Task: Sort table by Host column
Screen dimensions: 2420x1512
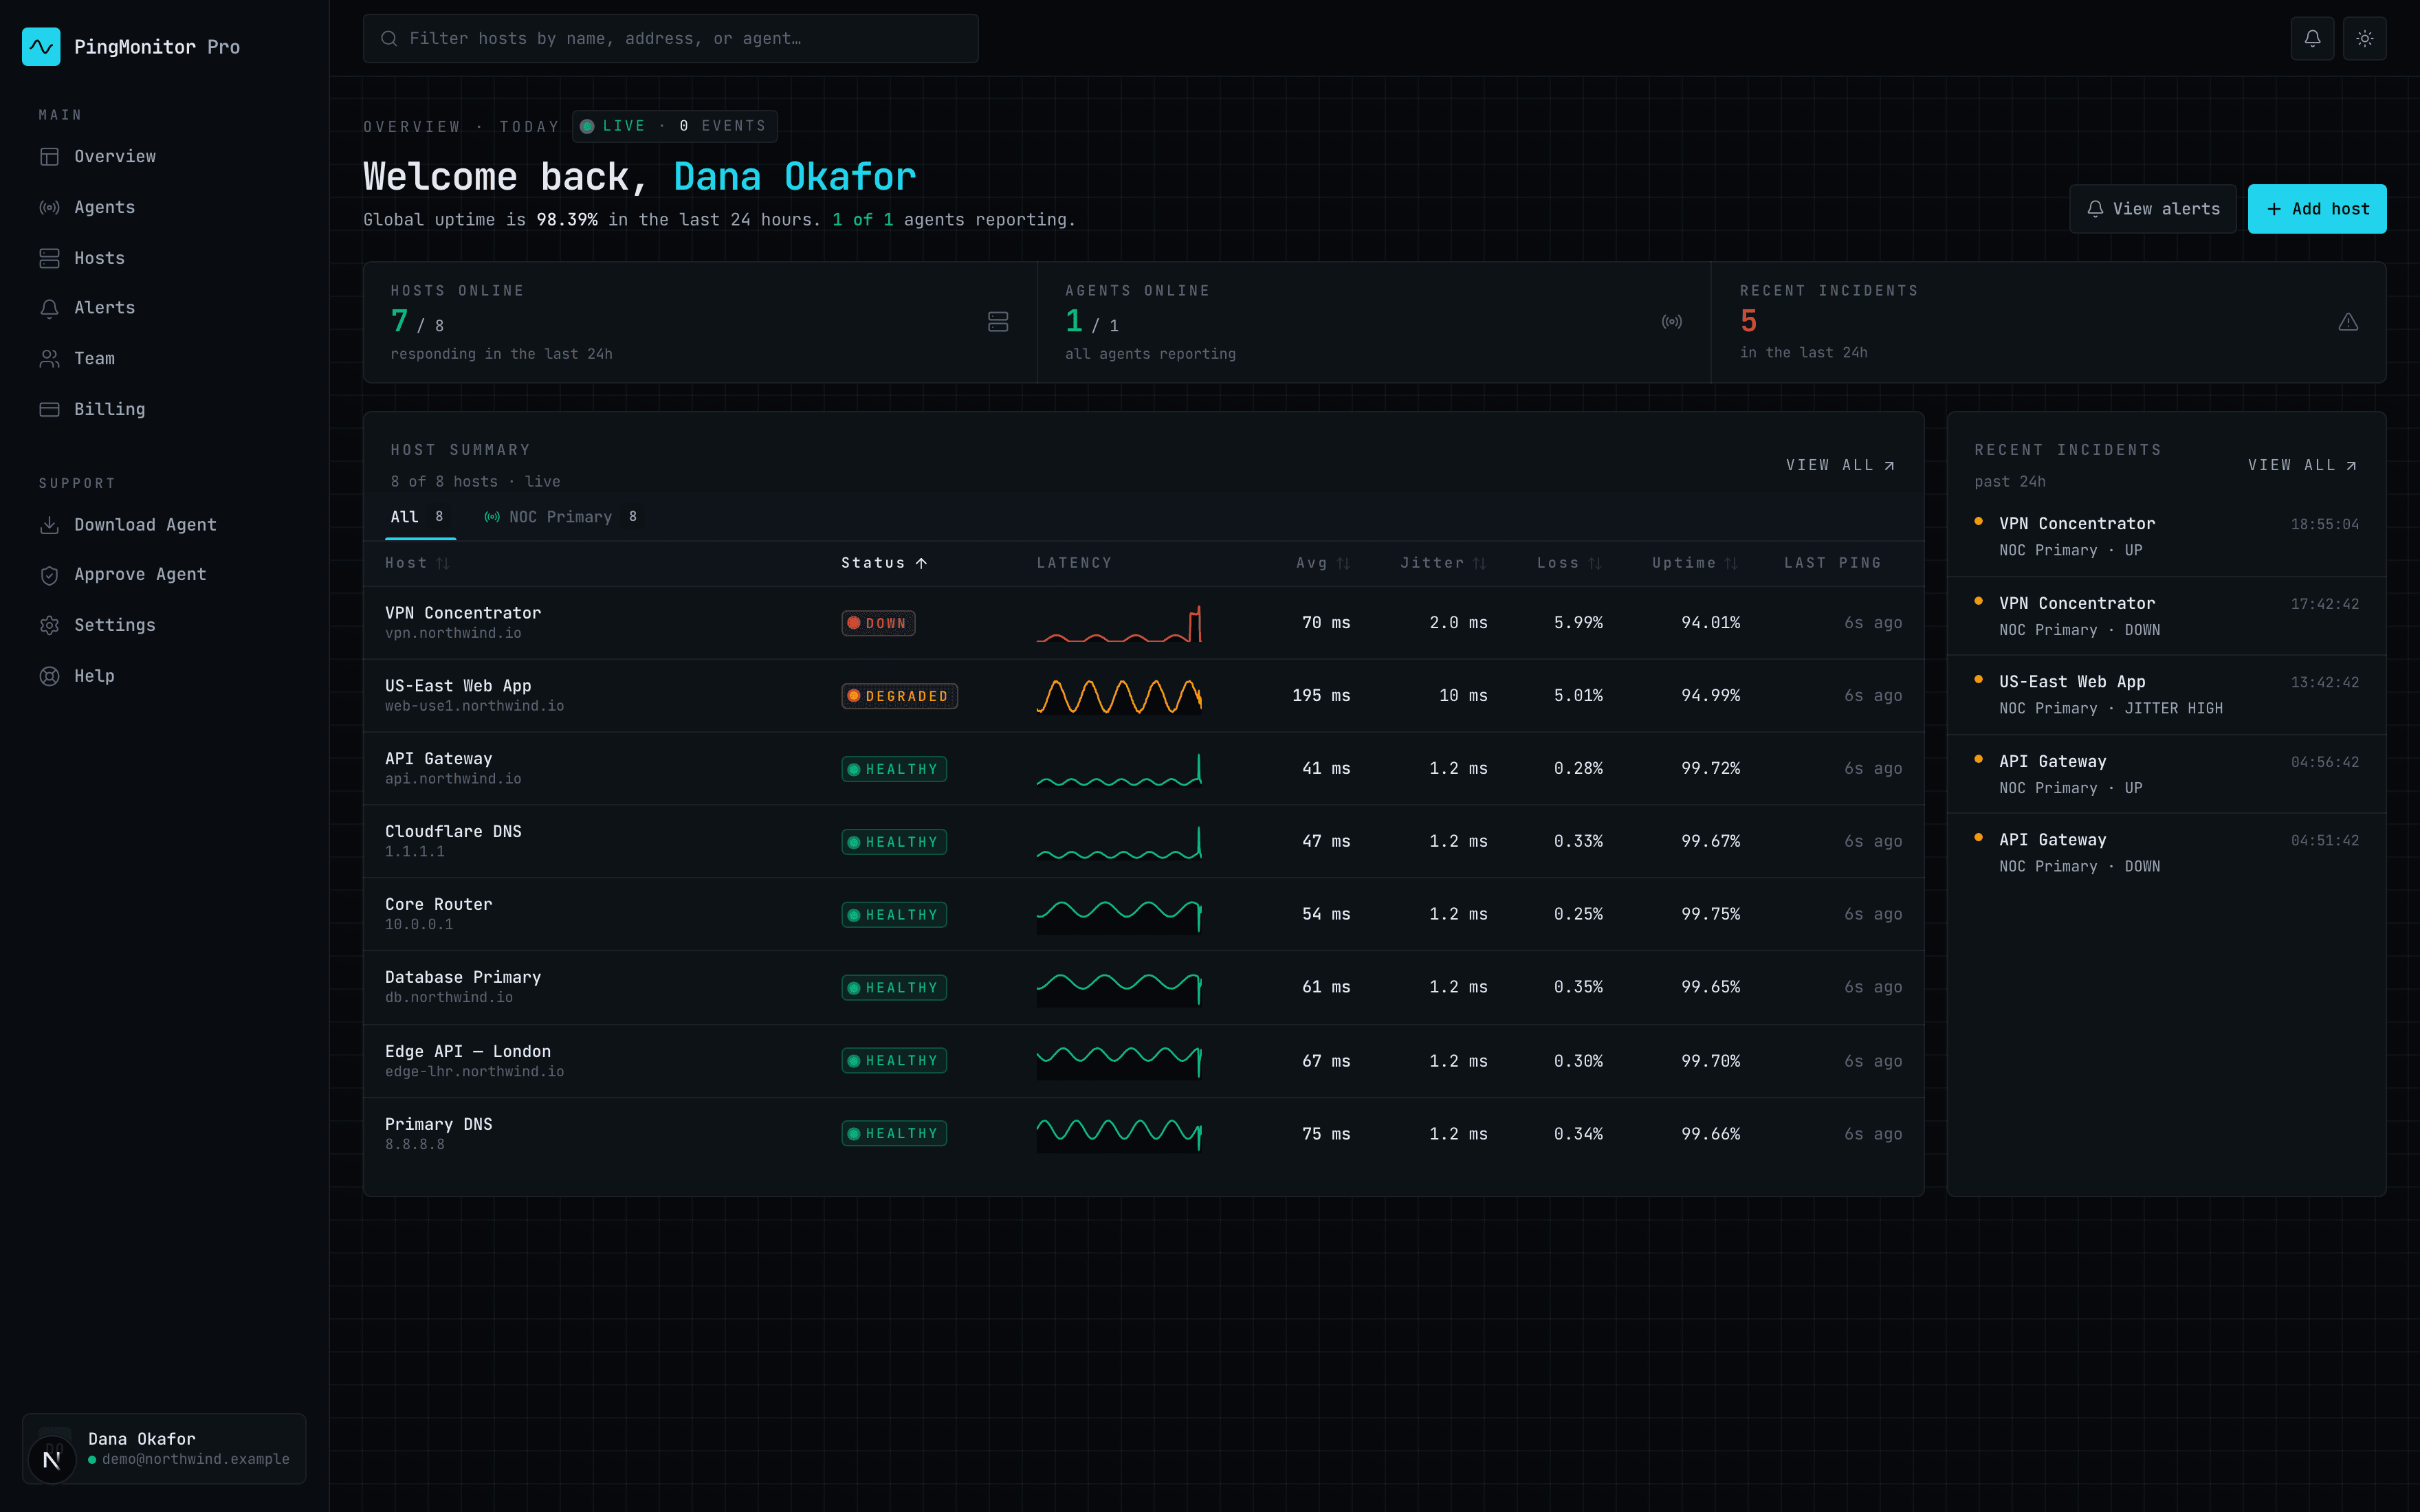Action: tap(417, 563)
